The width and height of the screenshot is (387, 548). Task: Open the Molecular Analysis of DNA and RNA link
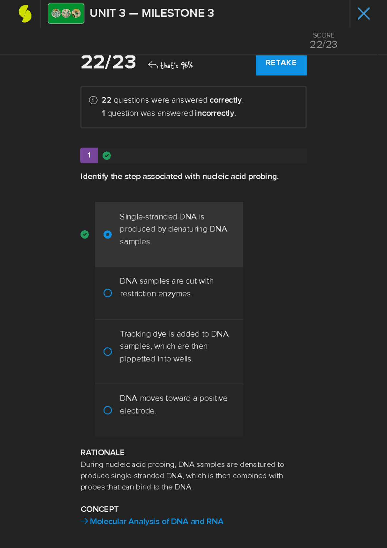coord(157,522)
